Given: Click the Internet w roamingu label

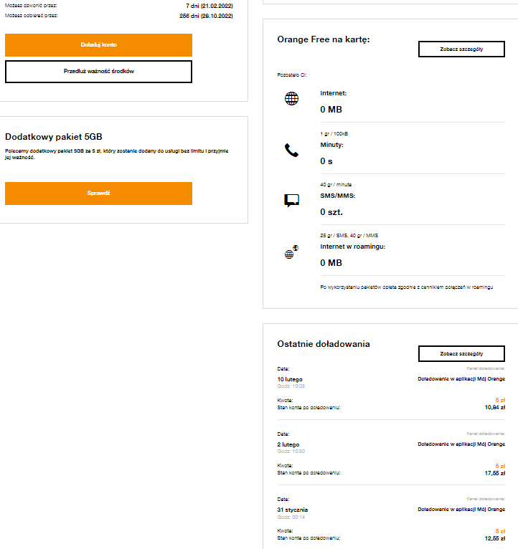Looking at the screenshot, I should [x=353, y=247].
